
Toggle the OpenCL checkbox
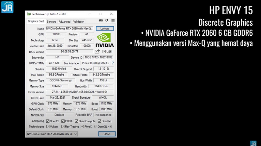click(x=48, y=121)
